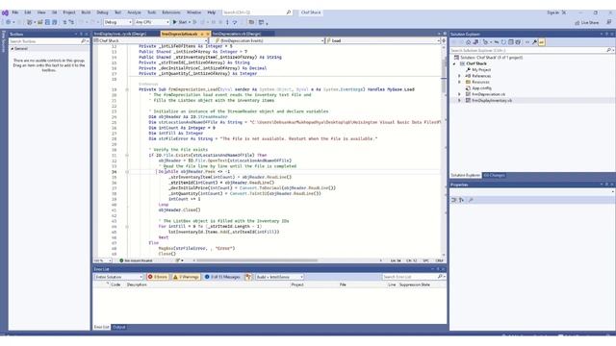616x346 pixels.
Task: Click the Clear all filters icon in Error List
Action: (248, 277)
